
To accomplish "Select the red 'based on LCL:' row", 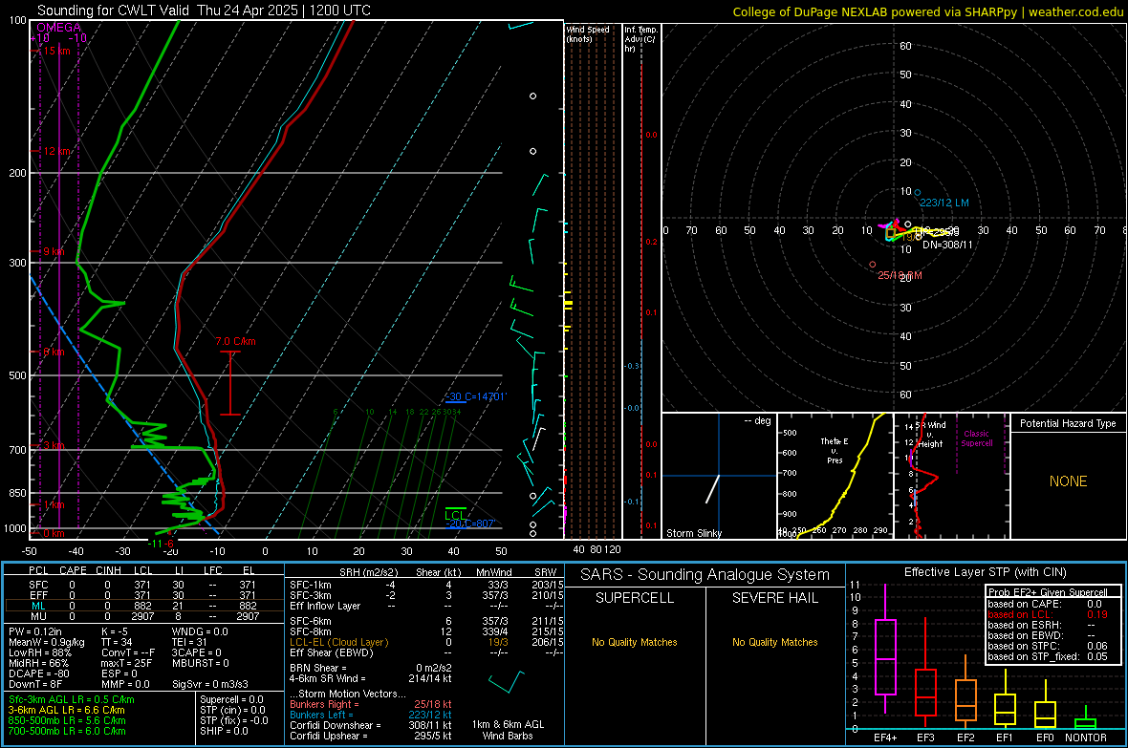I will [x=1048, y=614].
